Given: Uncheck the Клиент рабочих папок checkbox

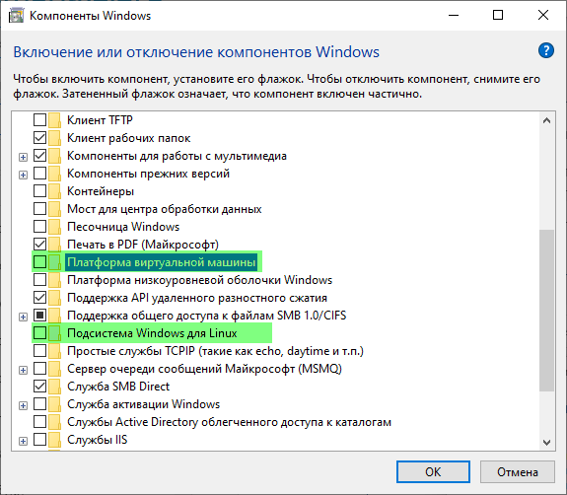Looking at the screenshot, I should [x=39, y=138].
